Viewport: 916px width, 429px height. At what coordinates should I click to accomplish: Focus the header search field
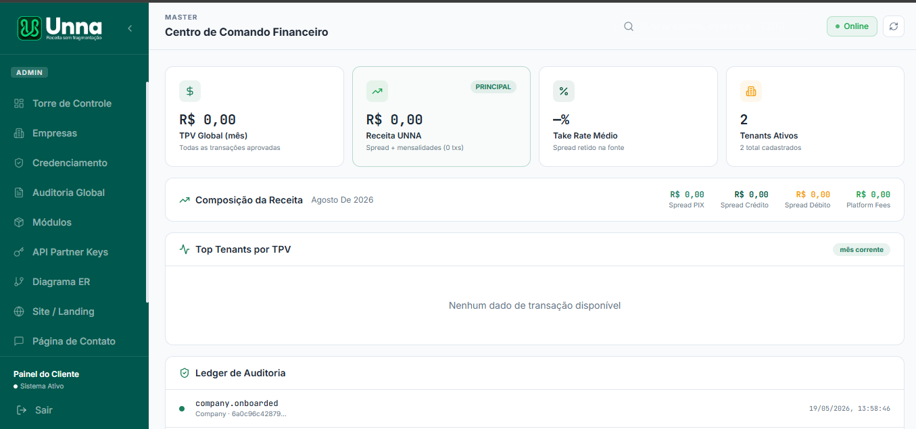pyautogui.click(x=717, y=26)
